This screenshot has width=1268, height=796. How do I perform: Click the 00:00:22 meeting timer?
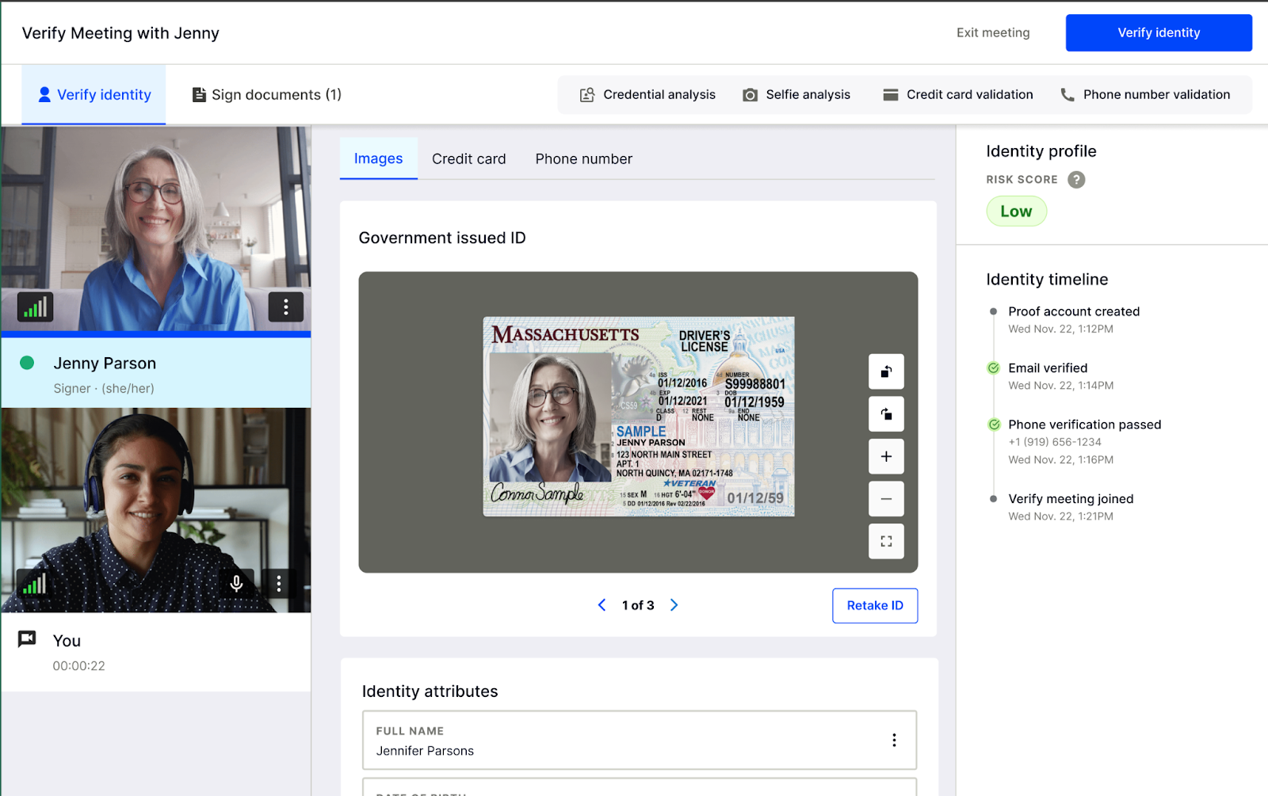tap(78, 666)
